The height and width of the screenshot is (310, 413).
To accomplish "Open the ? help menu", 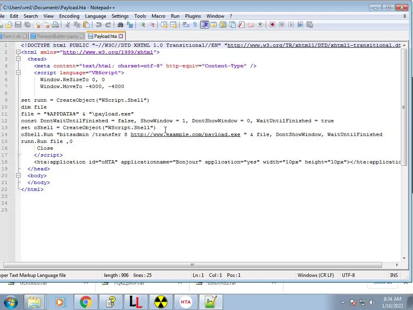I will click(x=231, y=16).
